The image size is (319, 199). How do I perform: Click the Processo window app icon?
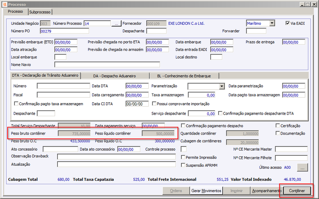(5, 4)
